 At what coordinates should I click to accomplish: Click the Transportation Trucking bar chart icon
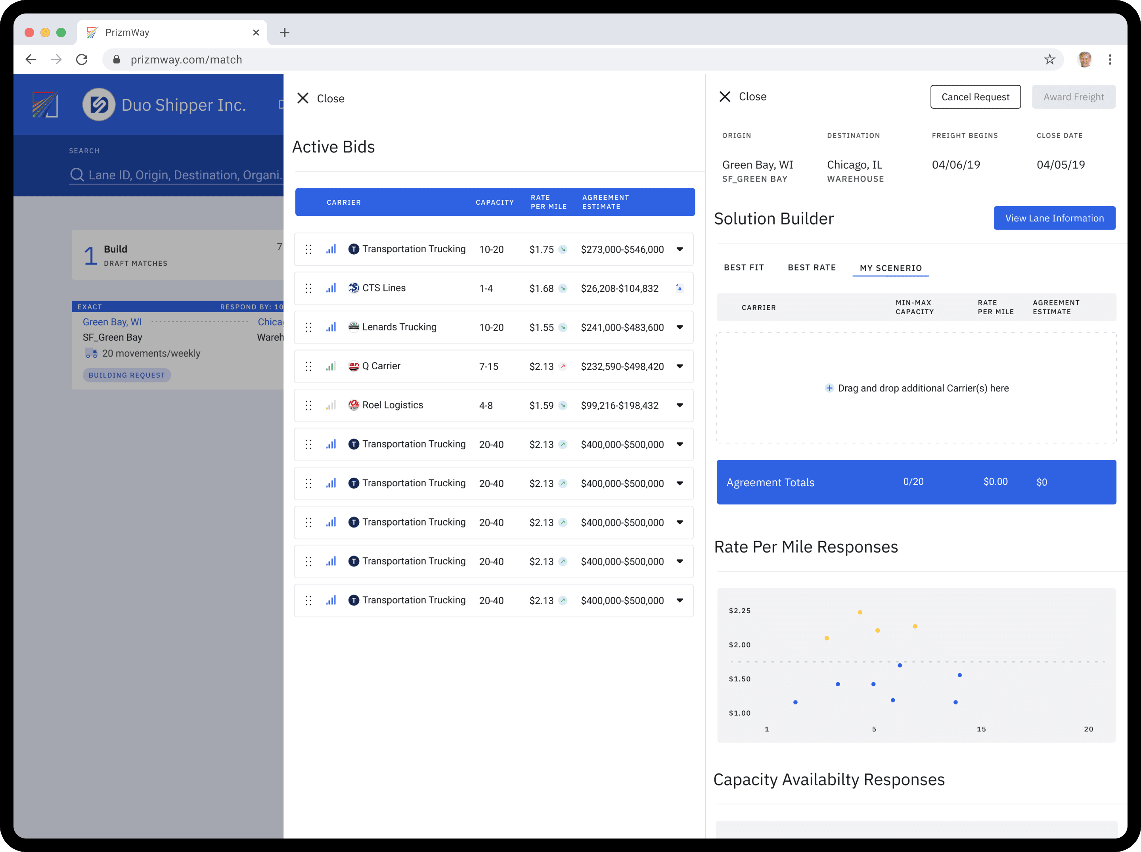click(x=331, y=249)
